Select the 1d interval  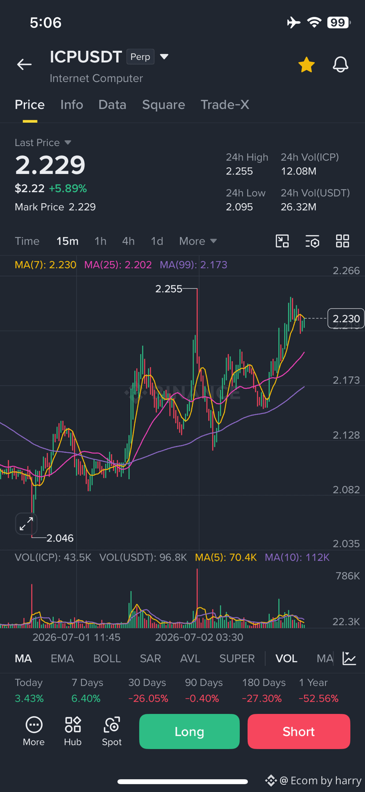pos(157,241)
